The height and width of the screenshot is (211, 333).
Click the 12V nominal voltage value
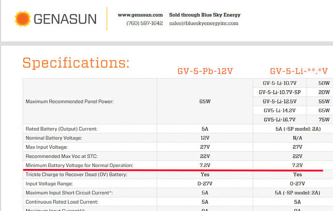pyautogui.click(x=205, y=138)
